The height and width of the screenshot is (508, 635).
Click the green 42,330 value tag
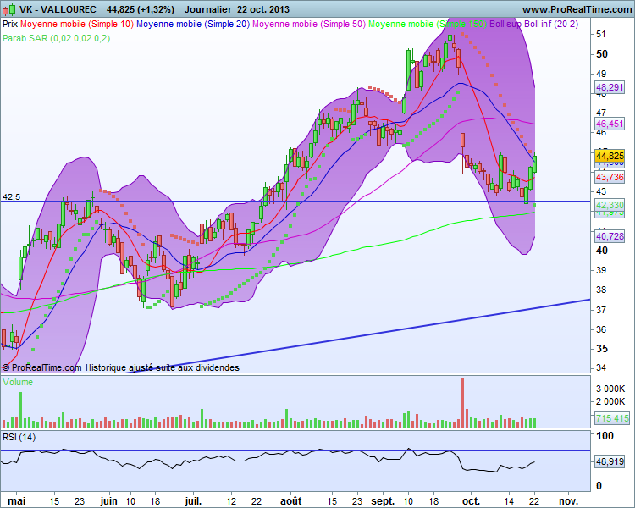coord(610,205)
